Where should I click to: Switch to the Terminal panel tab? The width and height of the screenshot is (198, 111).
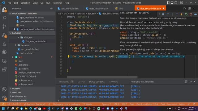pos(113,82)
